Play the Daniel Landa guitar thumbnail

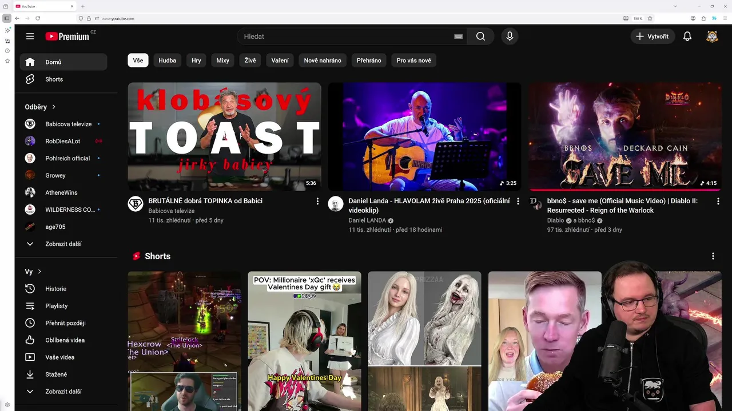[424, 136]
